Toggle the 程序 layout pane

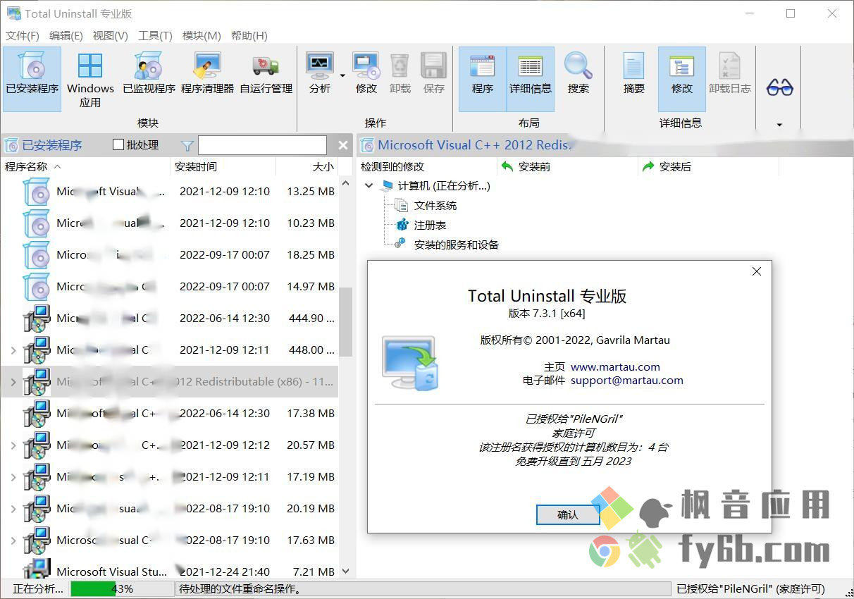(483, 79)
